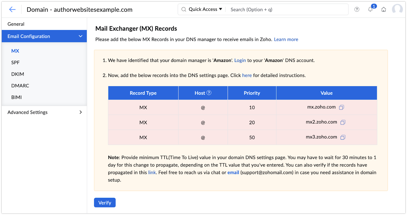Screen dimensions: 407x215
Task: Go to home via house icon
Action: 384,9
